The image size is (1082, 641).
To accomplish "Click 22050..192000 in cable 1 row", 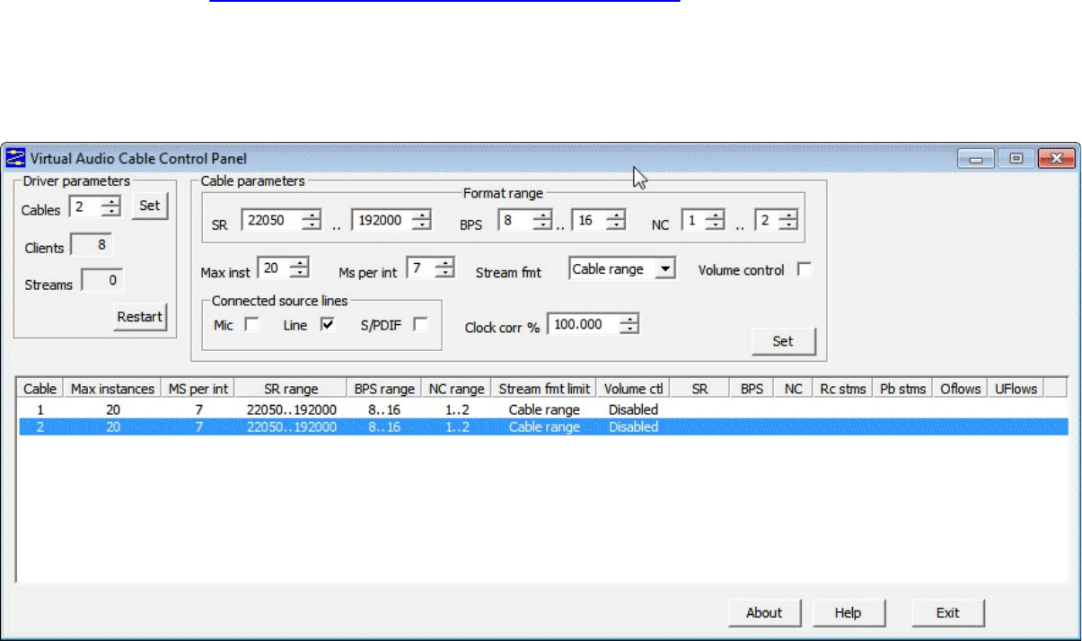I will [292, 409].
